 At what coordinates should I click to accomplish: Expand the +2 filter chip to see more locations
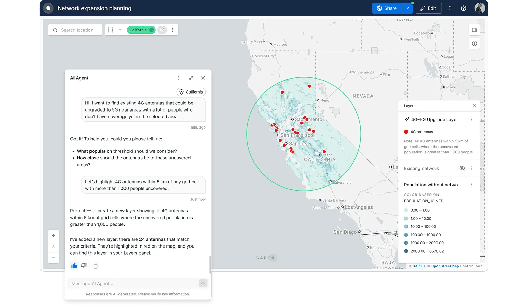162,30
